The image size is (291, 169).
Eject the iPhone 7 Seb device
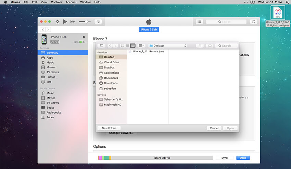coord(84,37)
